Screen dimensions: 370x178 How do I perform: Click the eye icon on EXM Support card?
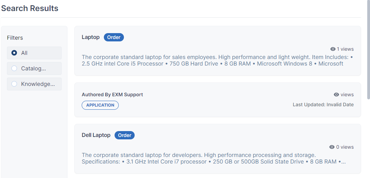click(x=336, y=95)
